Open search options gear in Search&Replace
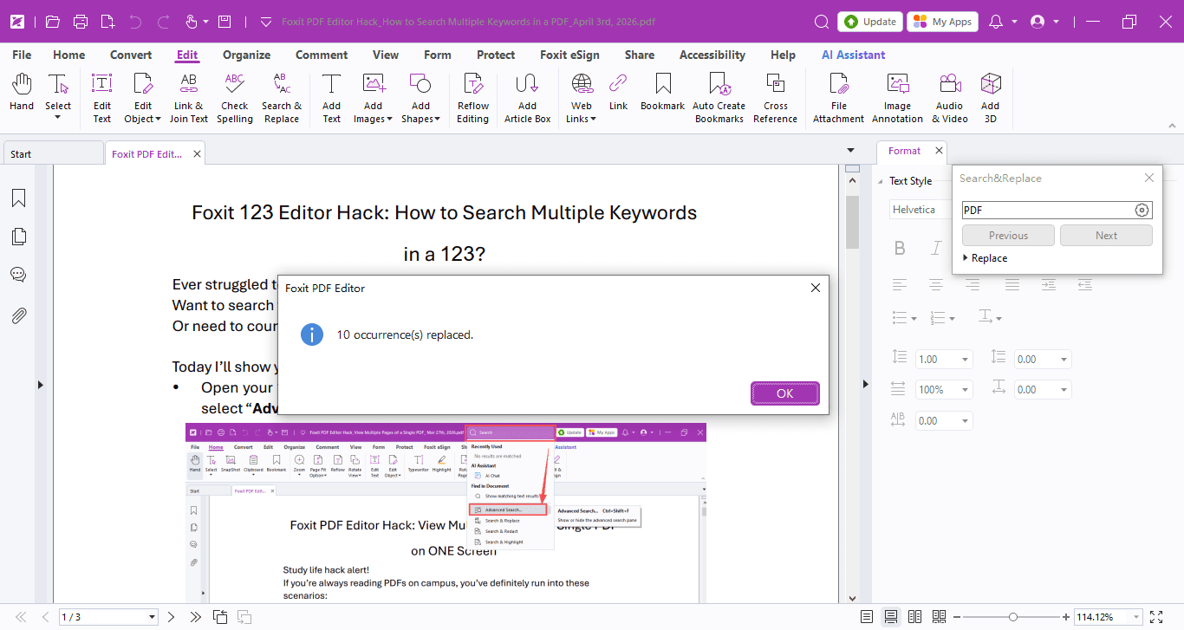 coord(1142,210)
